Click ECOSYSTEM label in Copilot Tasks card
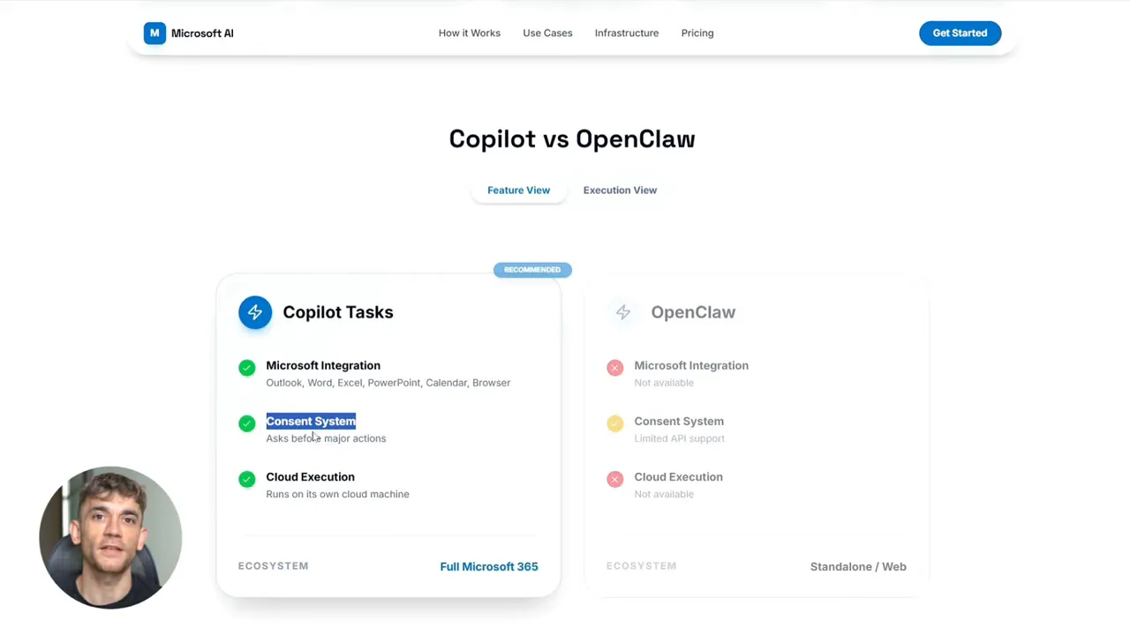Viewport: 1130px width, 635px height. click(273, 566)
